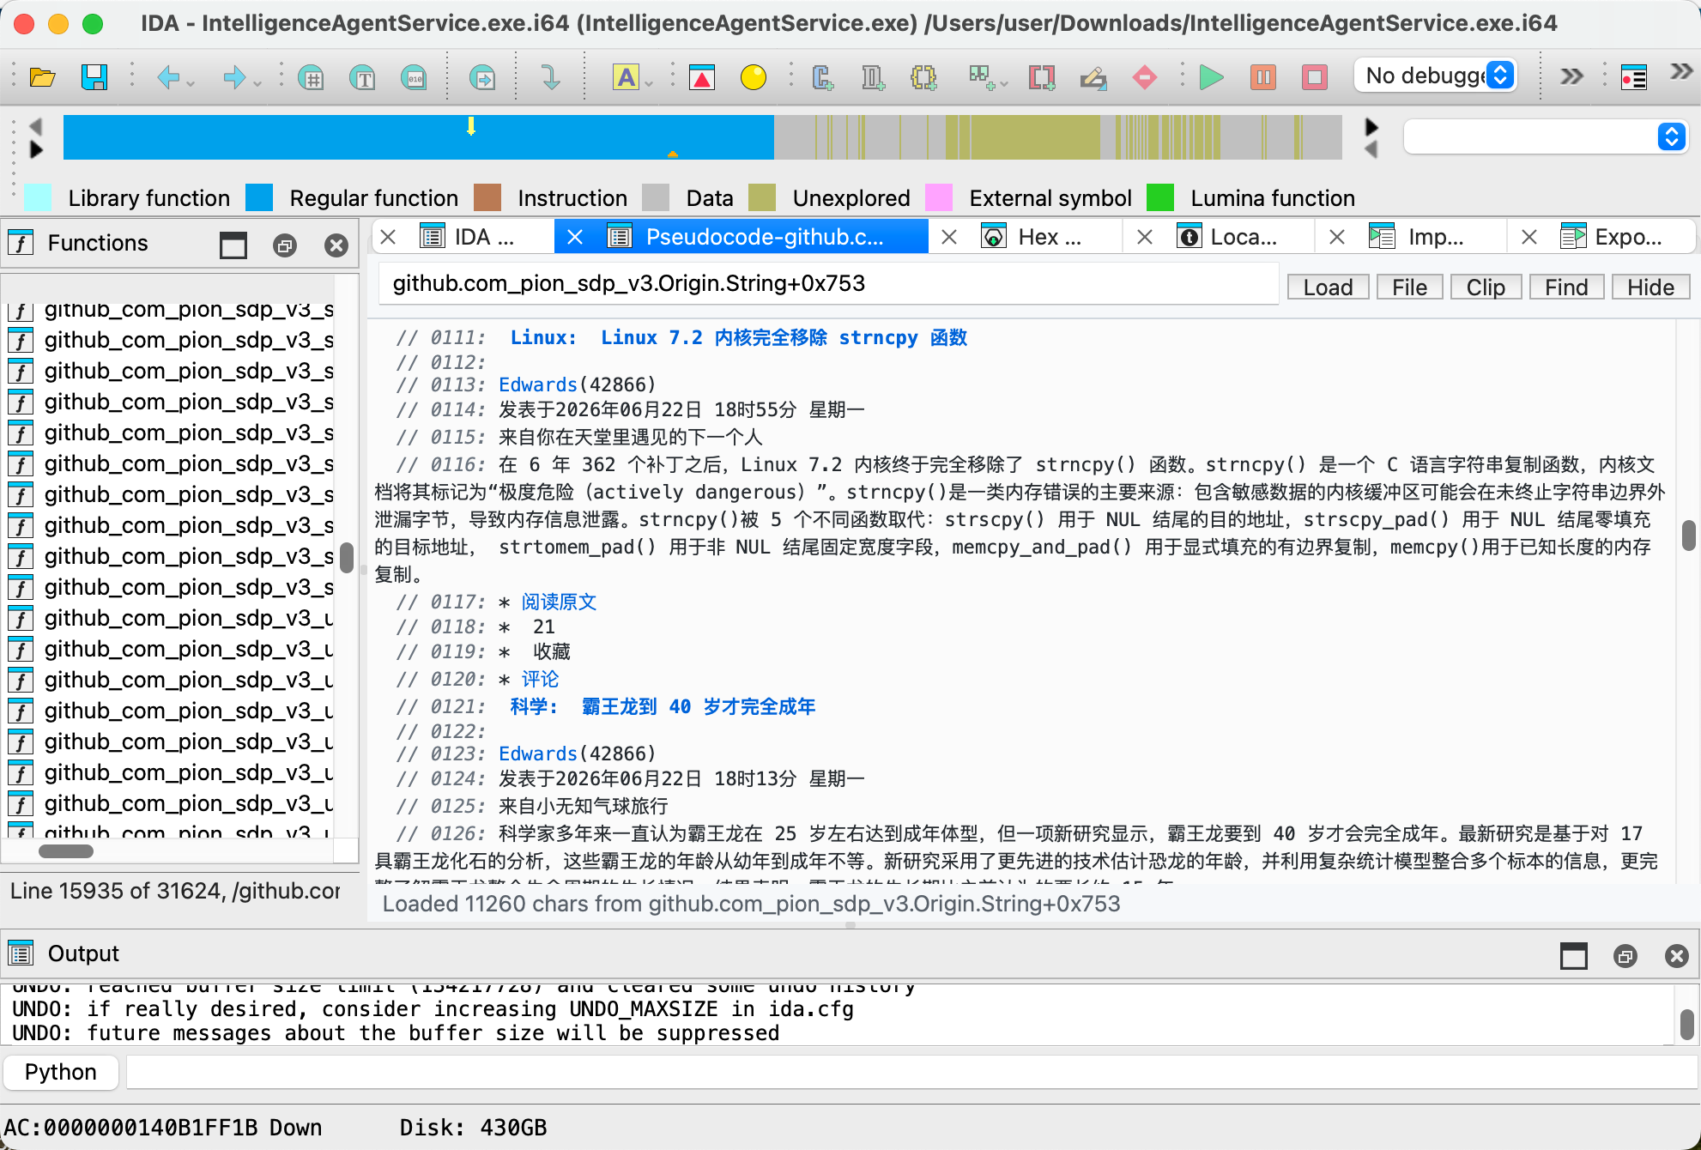Viewport: 1701px width, 1150px height.
Task: Open dropdown beside boxes plus icon
Action: point(1004,83)
